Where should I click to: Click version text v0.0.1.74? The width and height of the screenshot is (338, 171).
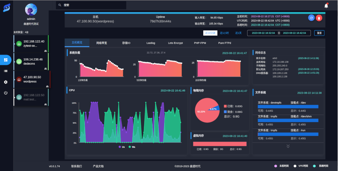coord(54,166)
